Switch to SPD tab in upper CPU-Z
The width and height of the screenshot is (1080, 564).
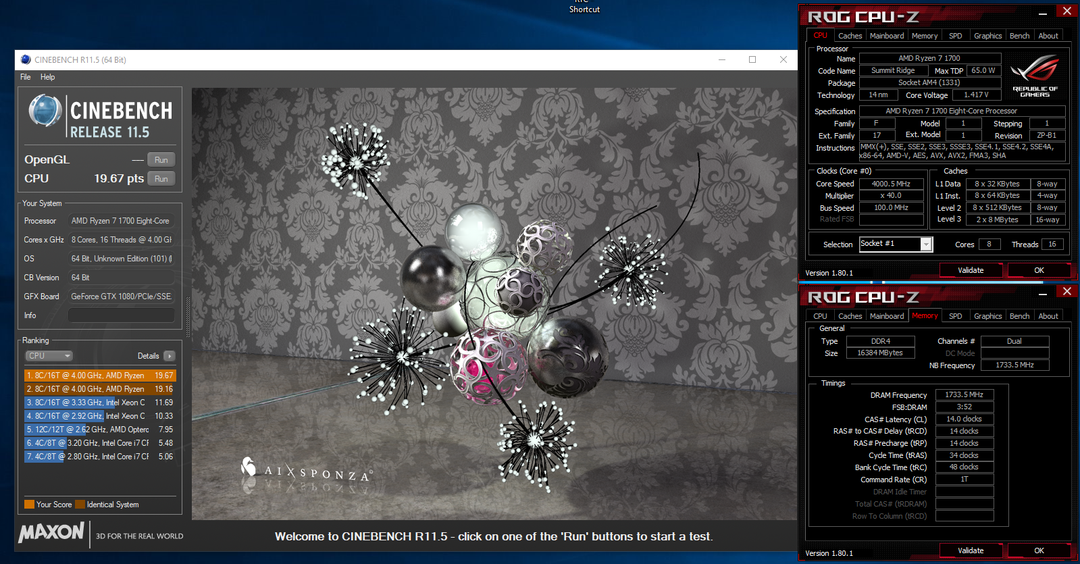(x=955, y=36)
